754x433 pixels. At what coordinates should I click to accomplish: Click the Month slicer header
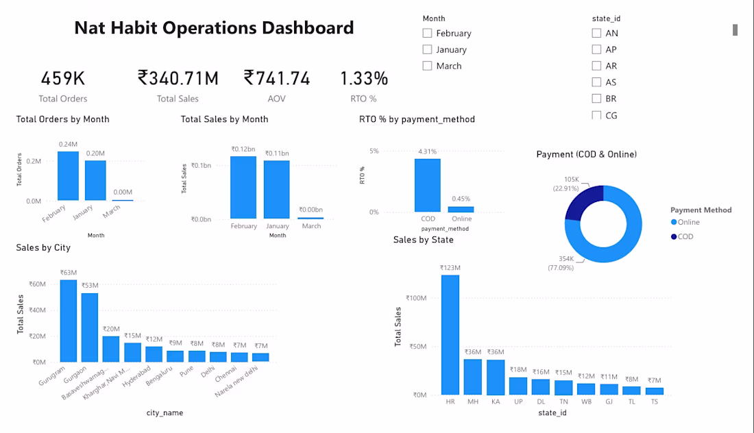click(434, 18)
